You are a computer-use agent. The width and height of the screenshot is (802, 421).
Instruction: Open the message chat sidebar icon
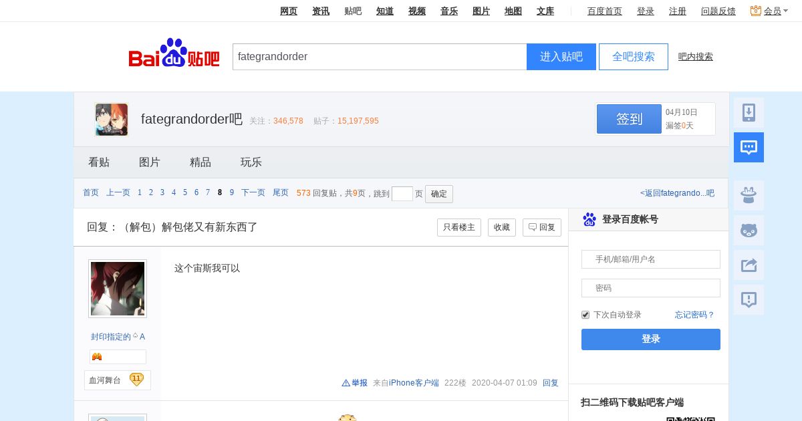[x=749, y=147]
